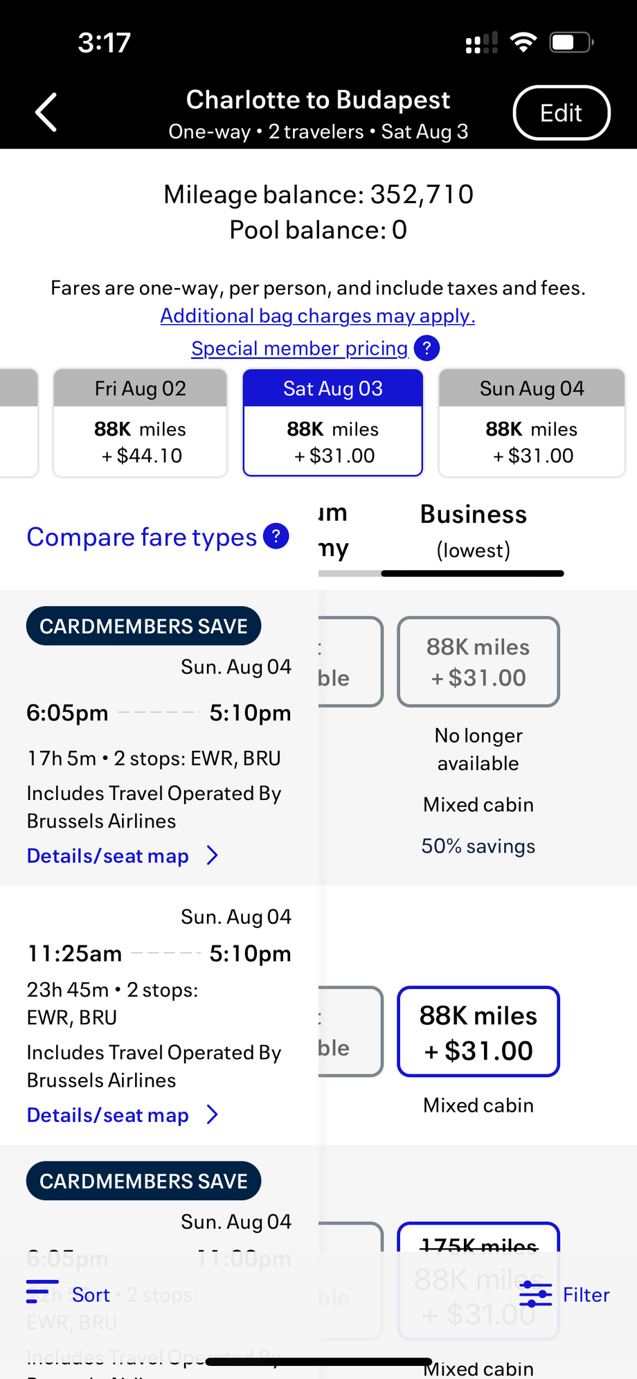Open chevron beside 11:25am flight's Details/seat map
This screenshot has width=637, height=1379.
click(213, 1115)
